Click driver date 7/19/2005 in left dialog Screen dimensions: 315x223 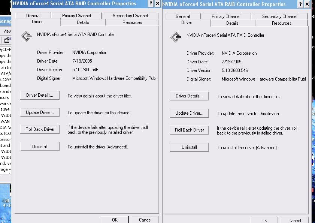(x=82, y=61)
